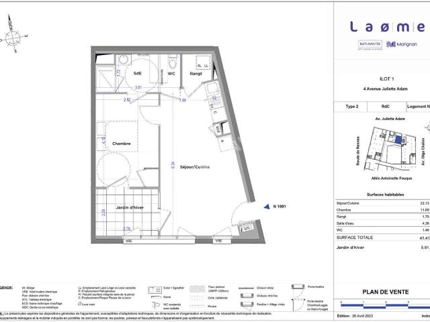Select the shower tray symbol in the SdE
Viewport: 430px width, 322px height.
(105, 78)
